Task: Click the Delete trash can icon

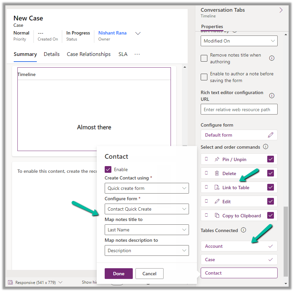Action: click(217, 173)
